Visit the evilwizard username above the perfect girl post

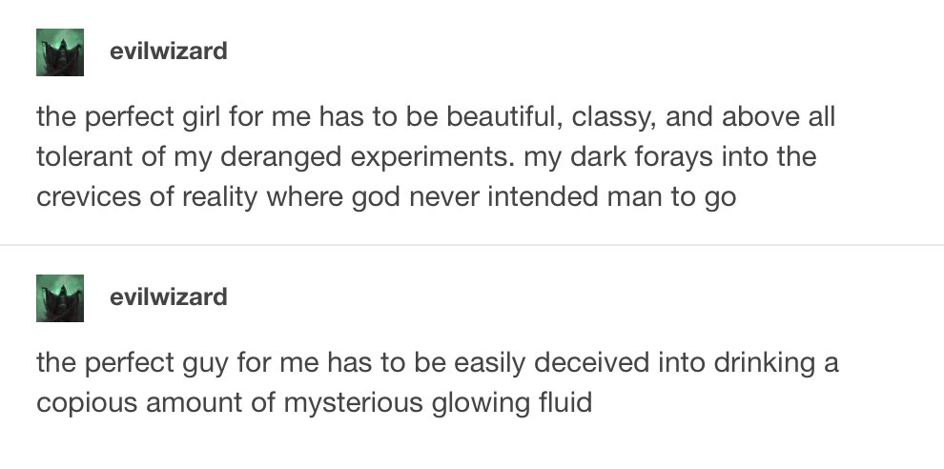[x=169, y=51]
